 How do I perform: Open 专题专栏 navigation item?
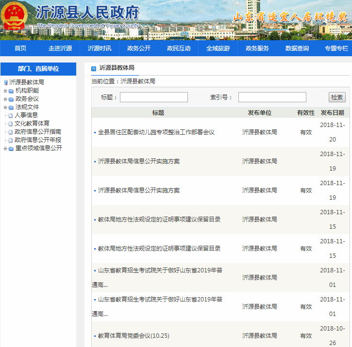pyautogui.click(x=336, y=48)
